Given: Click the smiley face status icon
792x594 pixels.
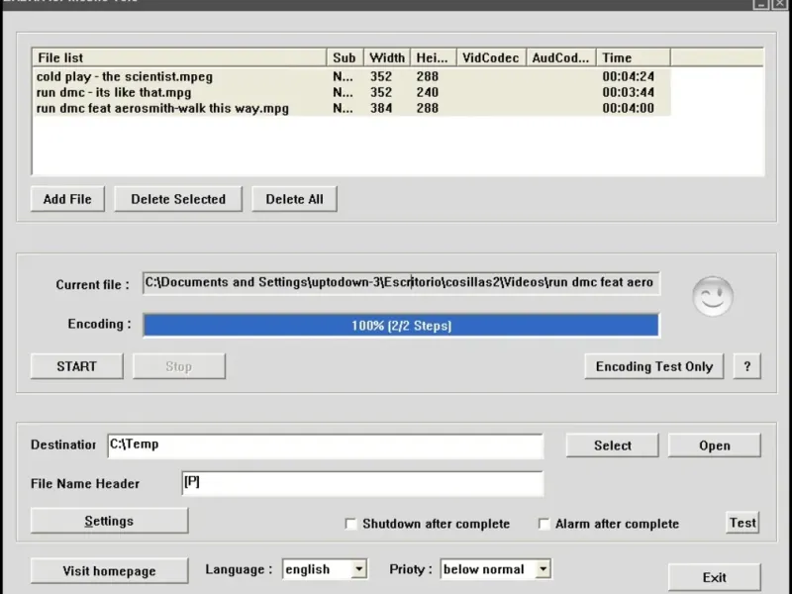Looking at the screenshot, I should [x=713, y=296].
